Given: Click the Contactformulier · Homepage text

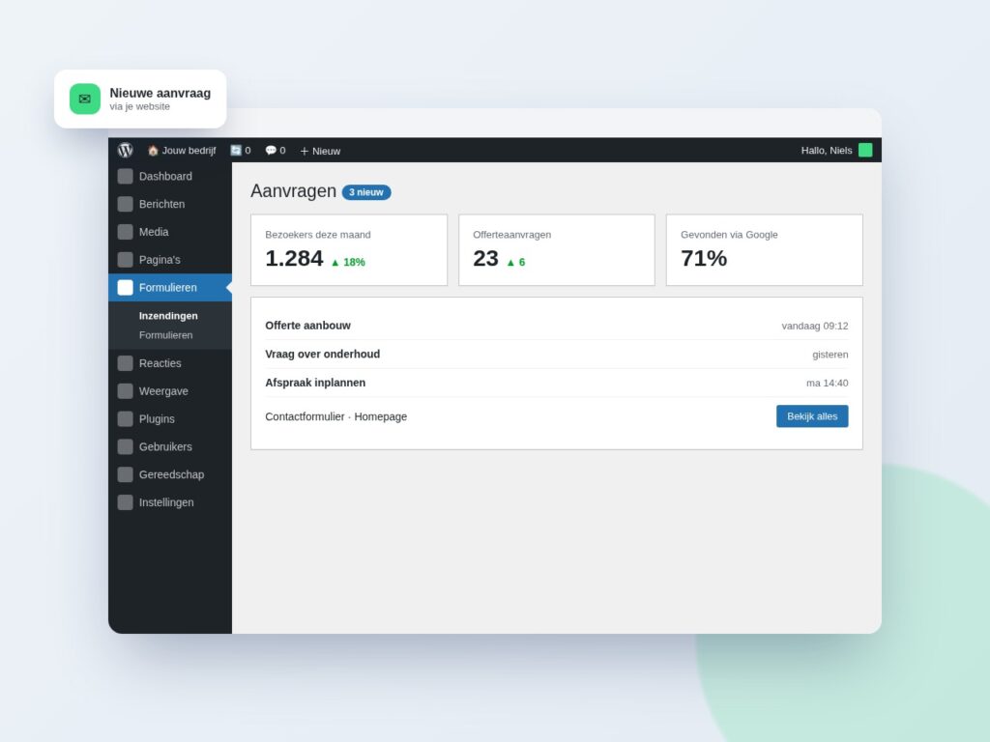Looking at the screenshot, I should coord(335,416).
